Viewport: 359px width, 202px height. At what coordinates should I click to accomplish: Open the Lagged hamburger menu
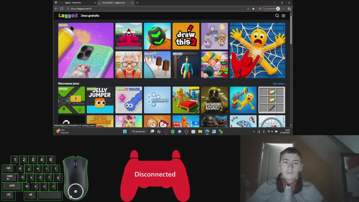tap(283, 16)
